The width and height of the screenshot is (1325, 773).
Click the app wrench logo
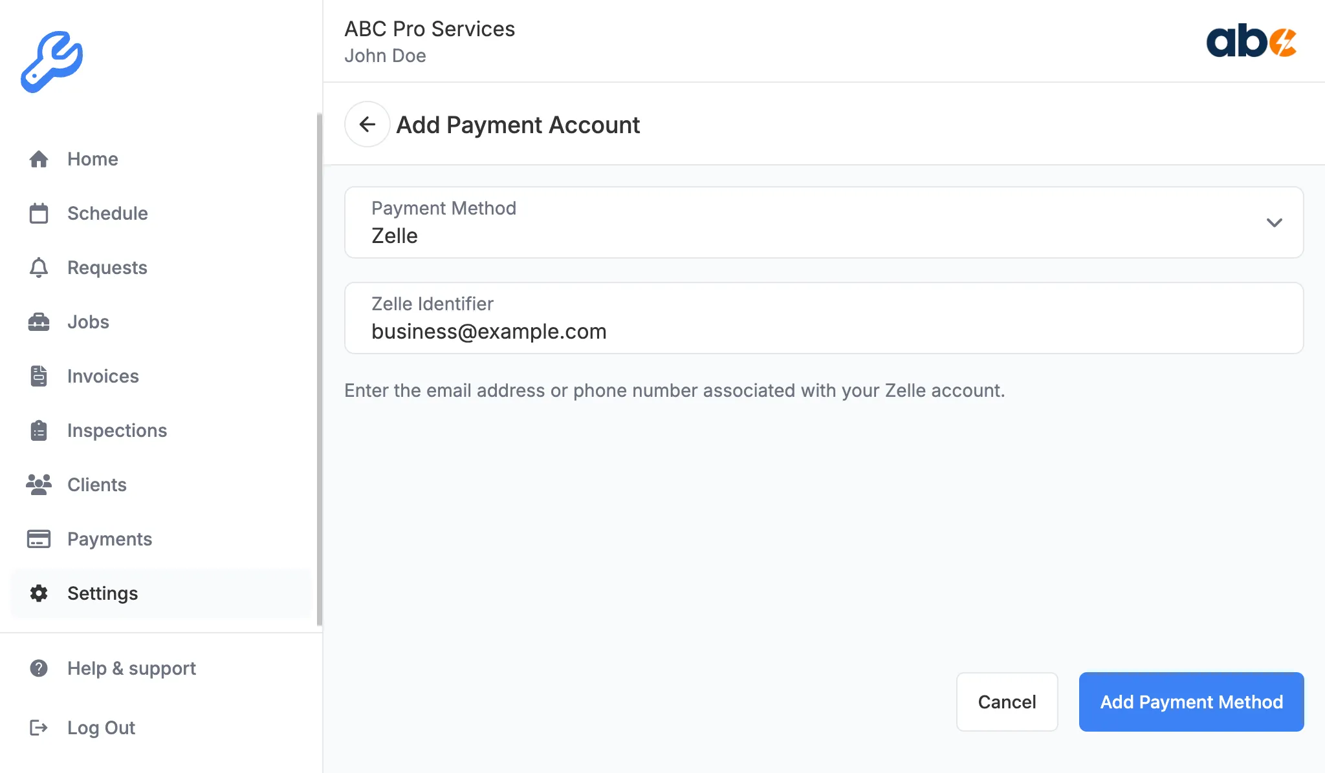pyautogui.click(x=52, y=61)
